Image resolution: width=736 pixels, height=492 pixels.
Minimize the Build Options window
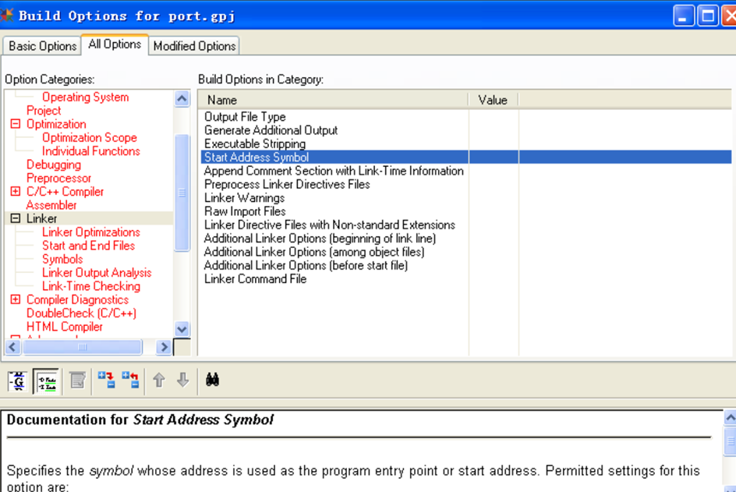click(x=684, y=16)
